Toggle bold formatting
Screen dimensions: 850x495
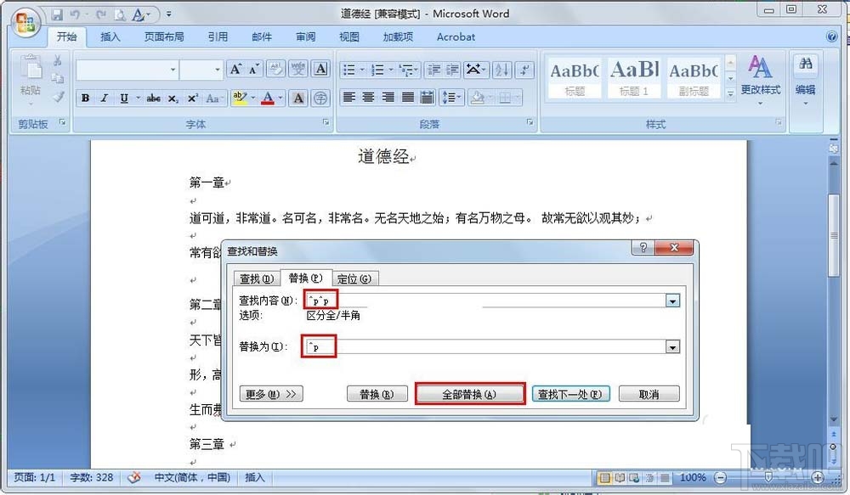[85, 98]
